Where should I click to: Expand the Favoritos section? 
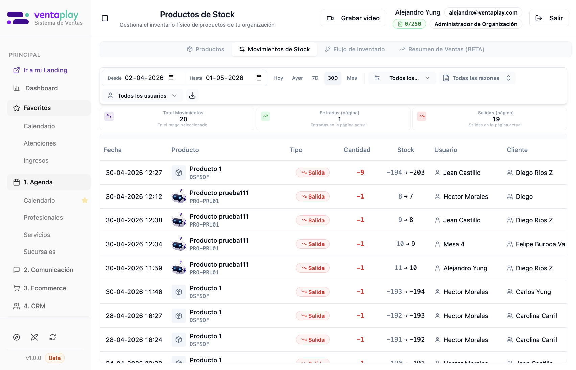[x=49, y=108]
